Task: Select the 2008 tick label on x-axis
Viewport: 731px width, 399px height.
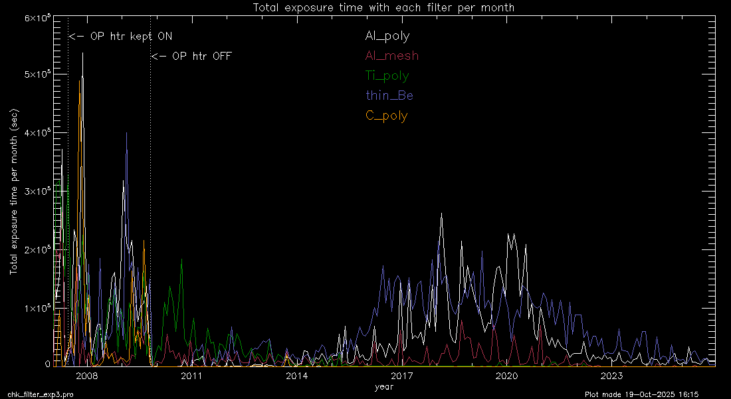Action: (x=87, y=376)
